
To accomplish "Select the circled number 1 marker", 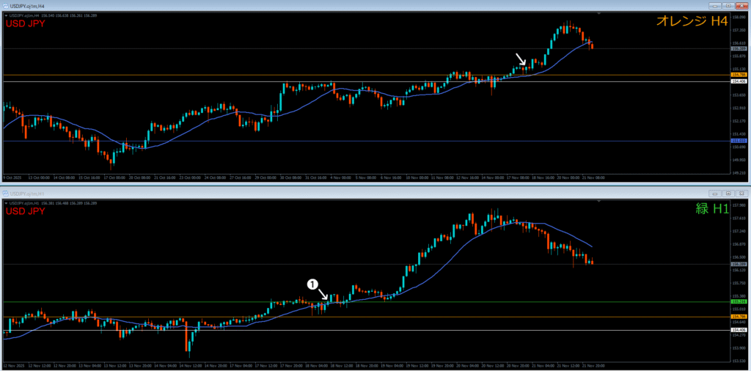I will point(312,284).
